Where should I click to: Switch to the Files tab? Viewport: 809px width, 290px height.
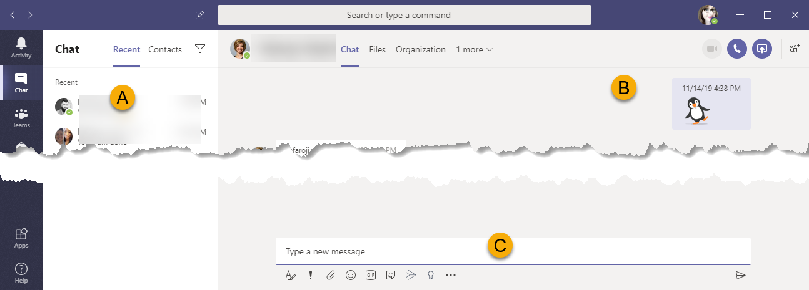(x=378, y=49)
